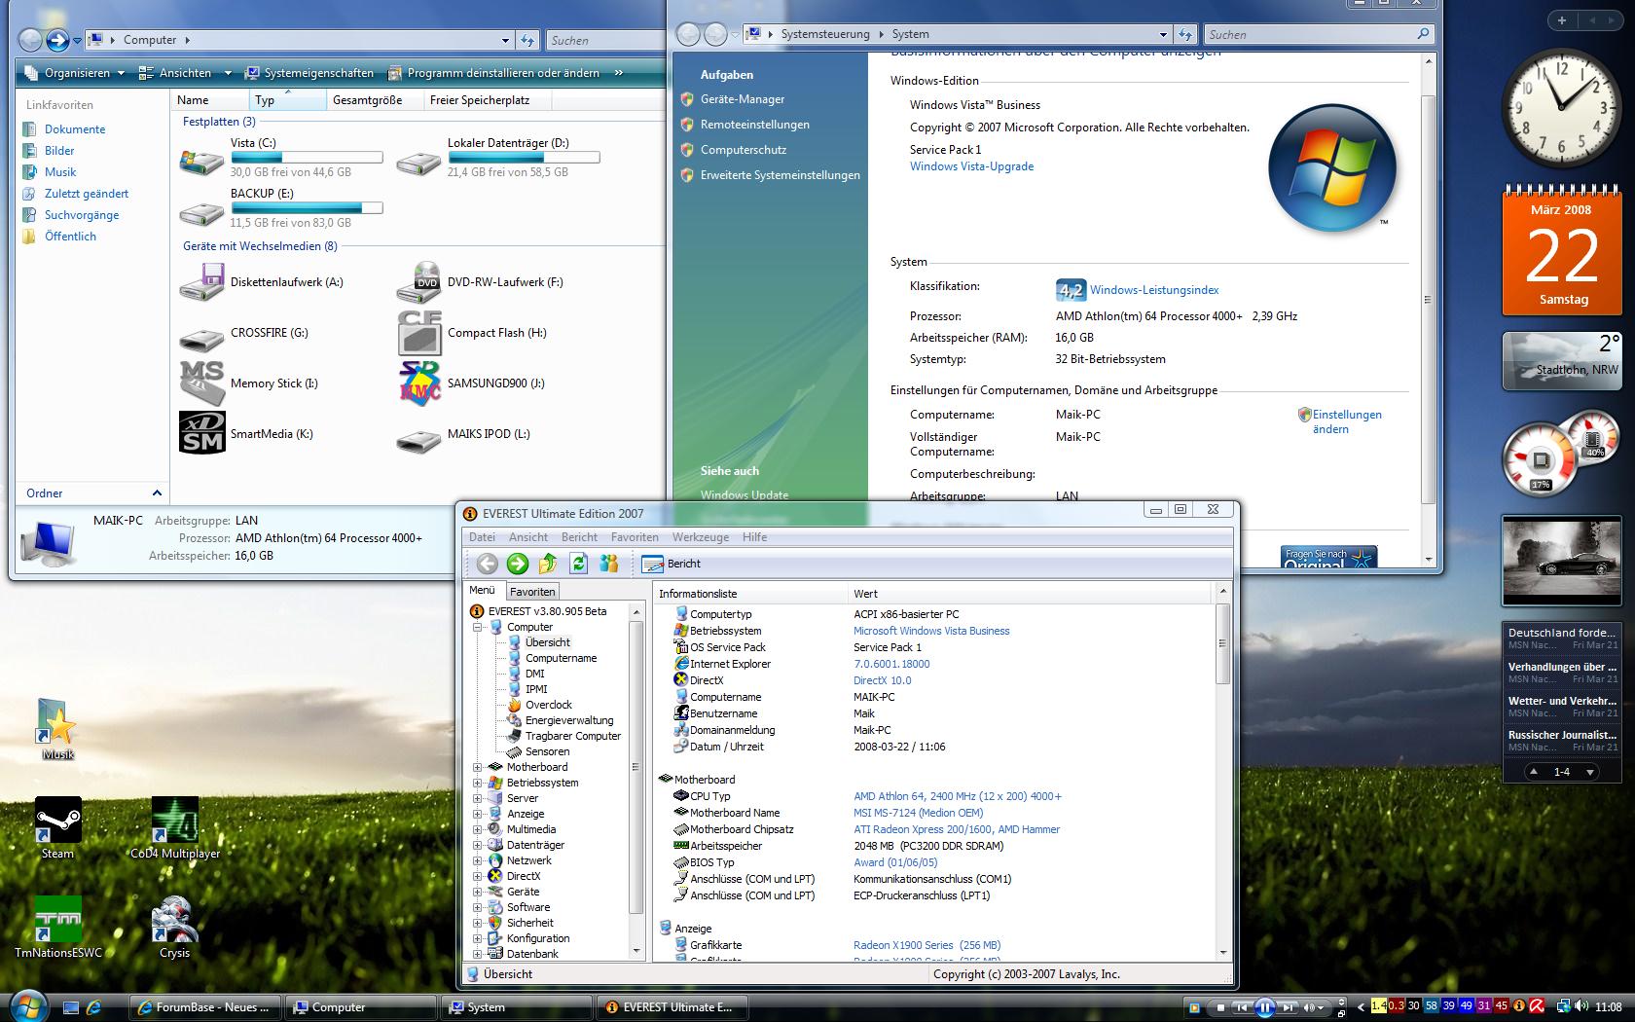This screenshot has width=1635, height=1022.
Task: Click Einstellungen ändern in System window
Action: (x=1347, y=421)
